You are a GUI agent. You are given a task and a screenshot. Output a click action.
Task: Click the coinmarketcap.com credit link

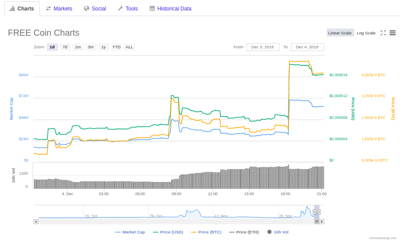click(383, 238)
